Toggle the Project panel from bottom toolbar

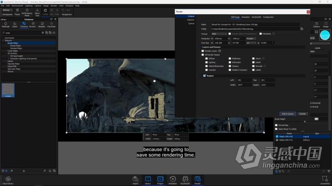tap(160, 179)
